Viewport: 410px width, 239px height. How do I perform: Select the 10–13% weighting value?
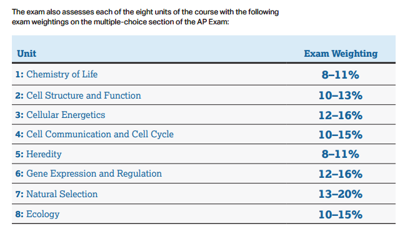(x=341, y=95)
